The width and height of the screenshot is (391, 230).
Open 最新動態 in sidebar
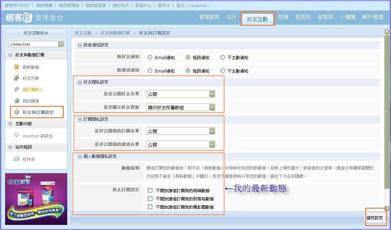pyautogui.click(x=31, y=67)
